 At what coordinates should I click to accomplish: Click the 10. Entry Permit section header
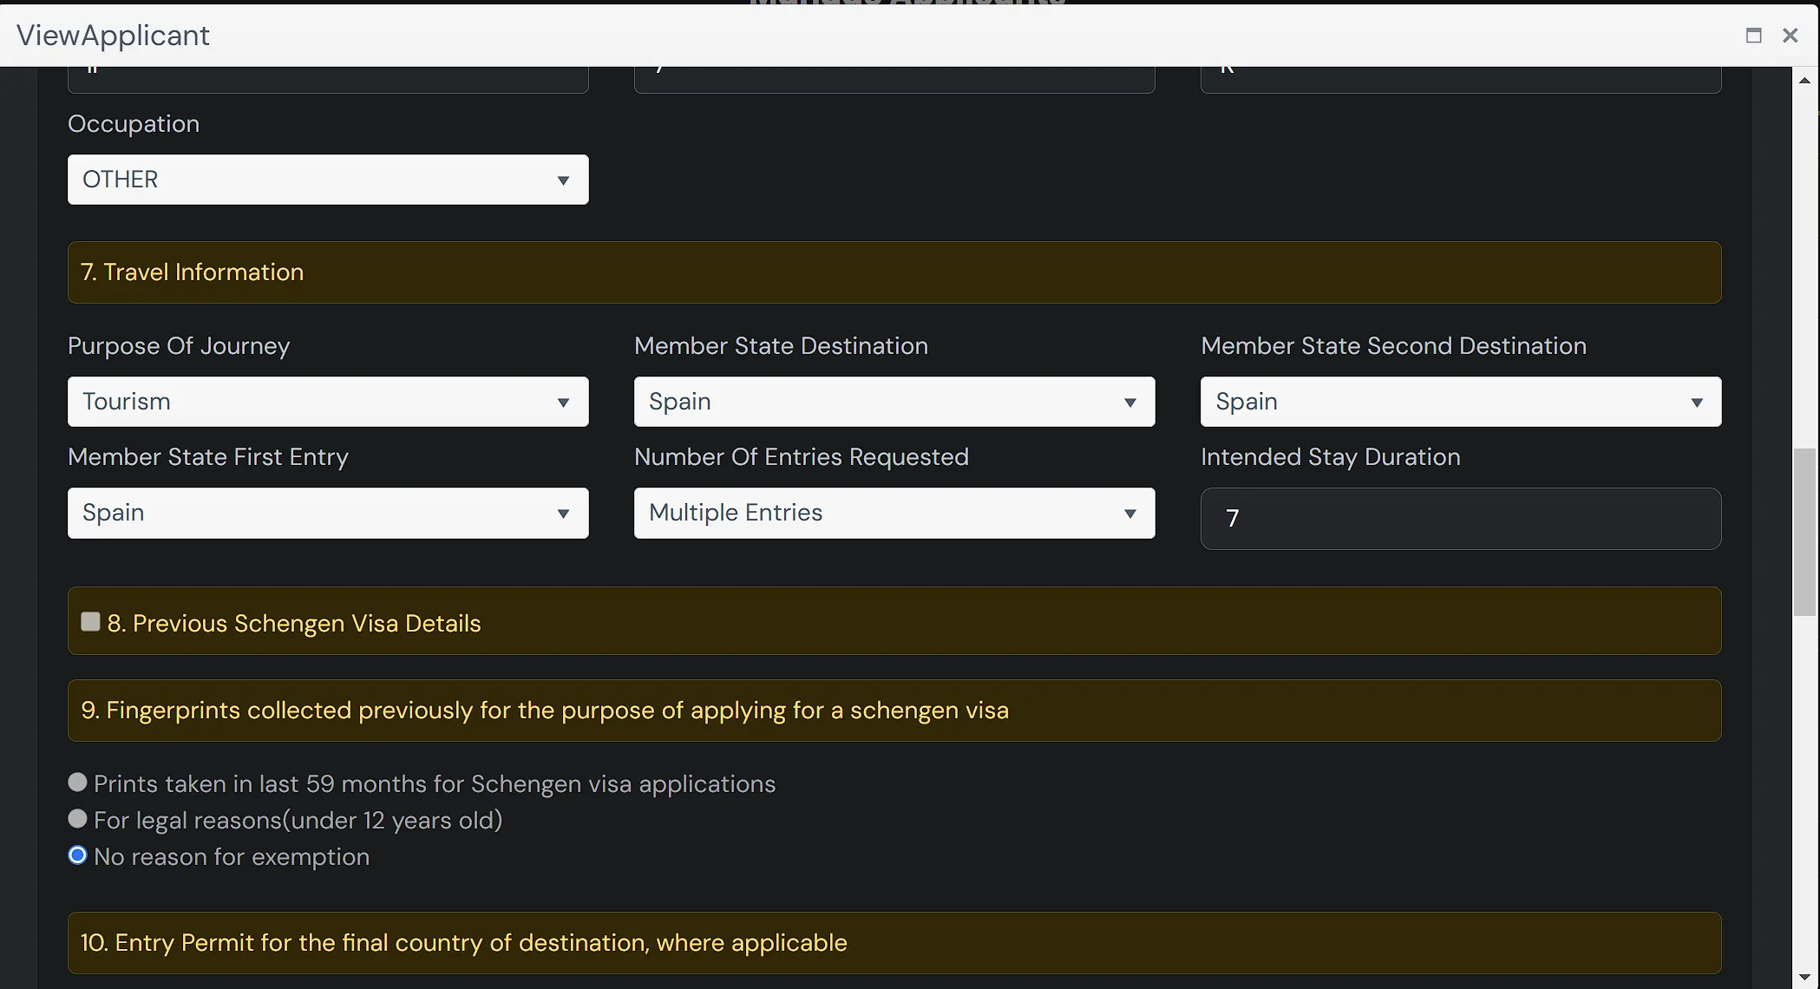[x=894, y=943]
